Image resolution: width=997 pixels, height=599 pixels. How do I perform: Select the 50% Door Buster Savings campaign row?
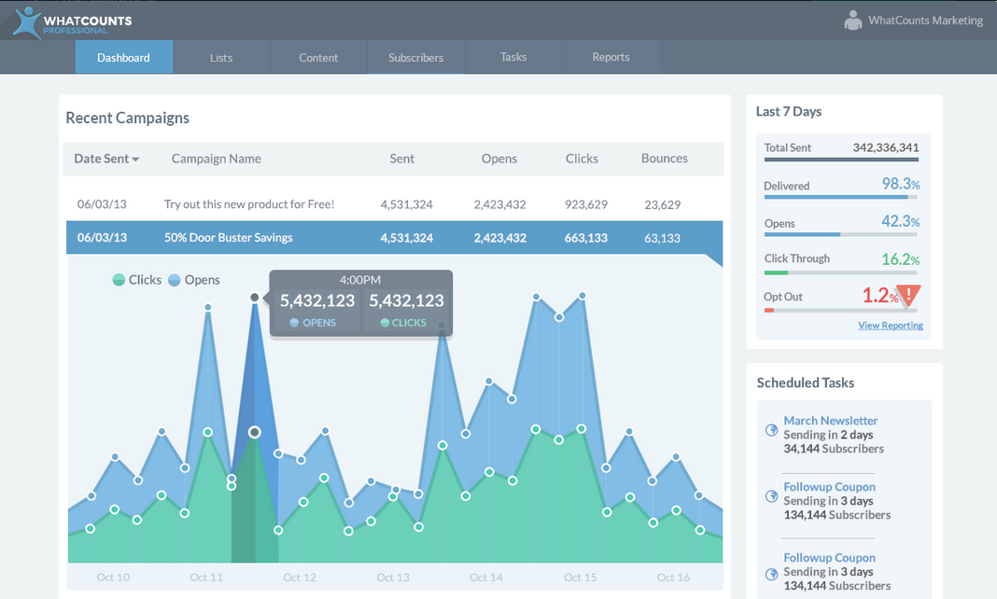[x=394, y=238]
